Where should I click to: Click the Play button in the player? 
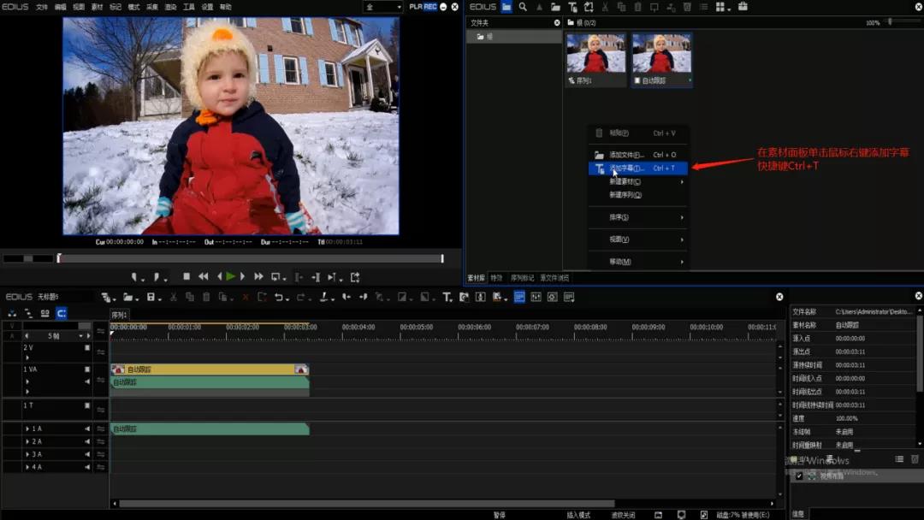point(231,276)
